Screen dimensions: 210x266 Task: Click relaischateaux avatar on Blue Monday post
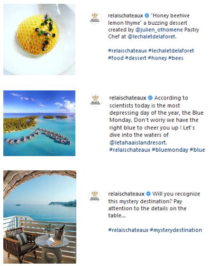pyautogui.click(x=95, y=100)
